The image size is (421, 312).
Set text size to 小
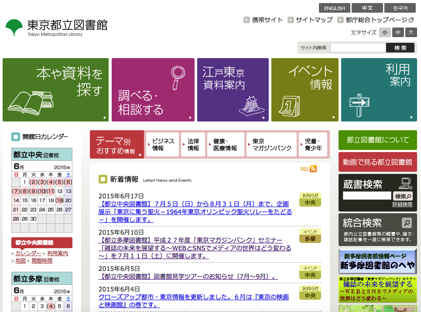coord(385,32)
